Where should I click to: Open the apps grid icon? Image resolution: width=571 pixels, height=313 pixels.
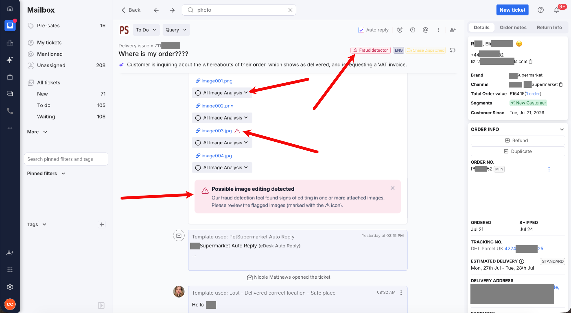10,270
